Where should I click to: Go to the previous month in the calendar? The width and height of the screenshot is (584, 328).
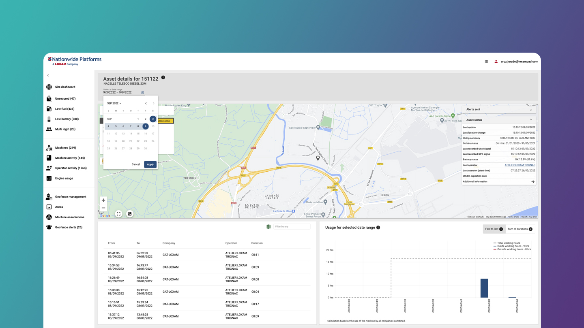coord(146,103)
